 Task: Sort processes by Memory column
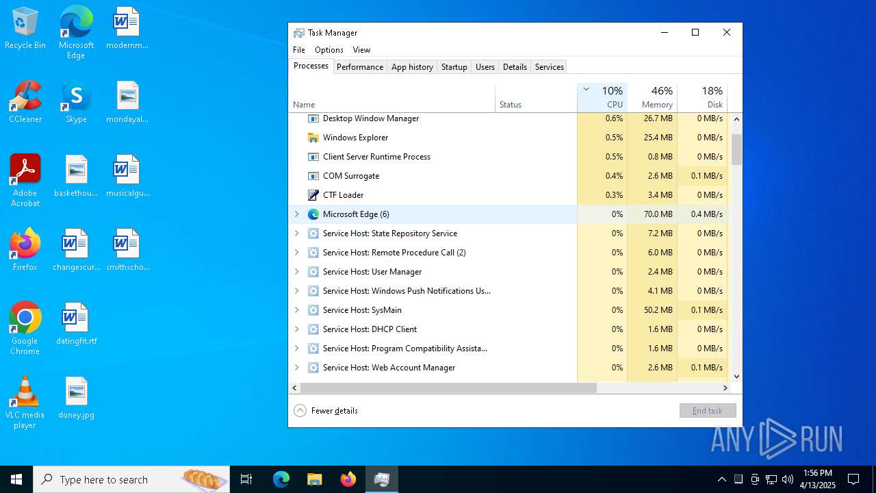(652, 97)
